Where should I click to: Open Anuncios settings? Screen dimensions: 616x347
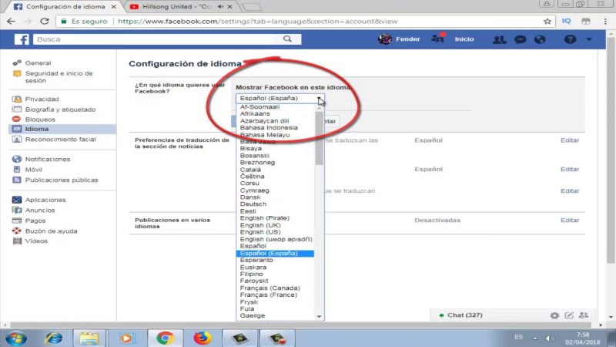[x=40, y=210]
